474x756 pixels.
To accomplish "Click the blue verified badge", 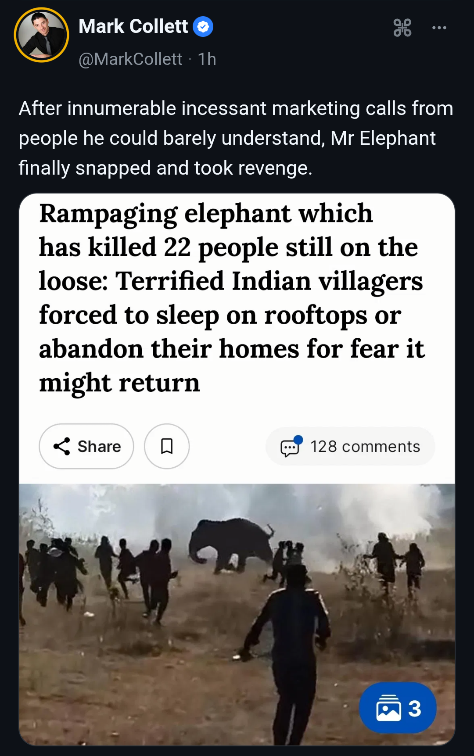I will tap(203, 27).
